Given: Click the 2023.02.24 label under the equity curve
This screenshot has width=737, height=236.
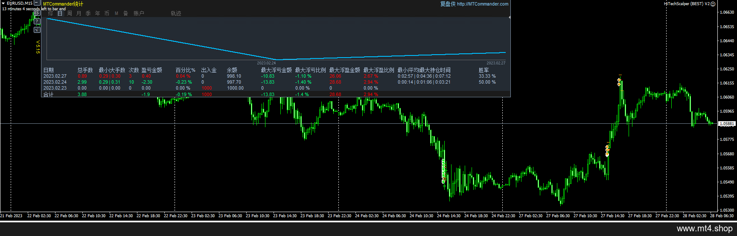Looking at the screenshot, I should pos(266,63).
